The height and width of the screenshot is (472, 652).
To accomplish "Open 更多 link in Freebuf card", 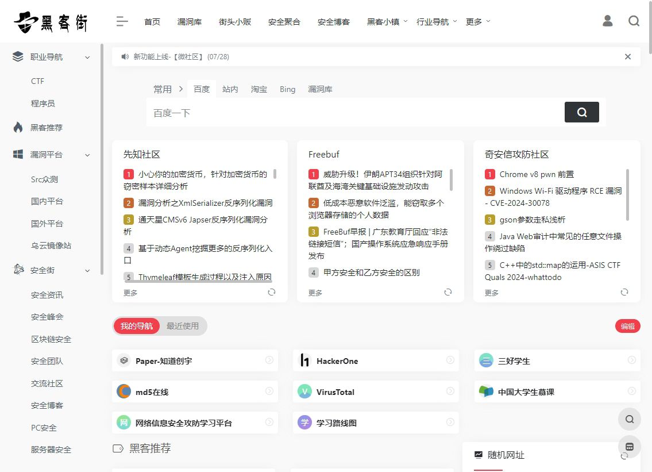I will click(315, 293).
